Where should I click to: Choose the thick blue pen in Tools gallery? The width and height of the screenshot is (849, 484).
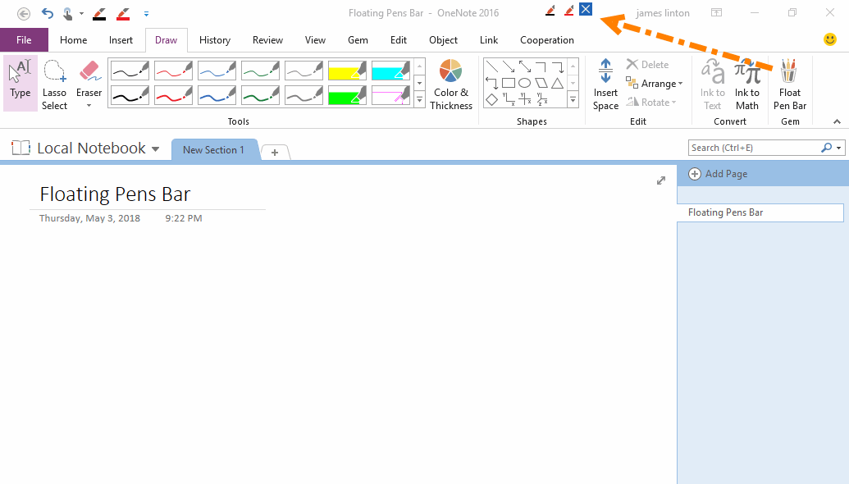click(x=217, y=96)
